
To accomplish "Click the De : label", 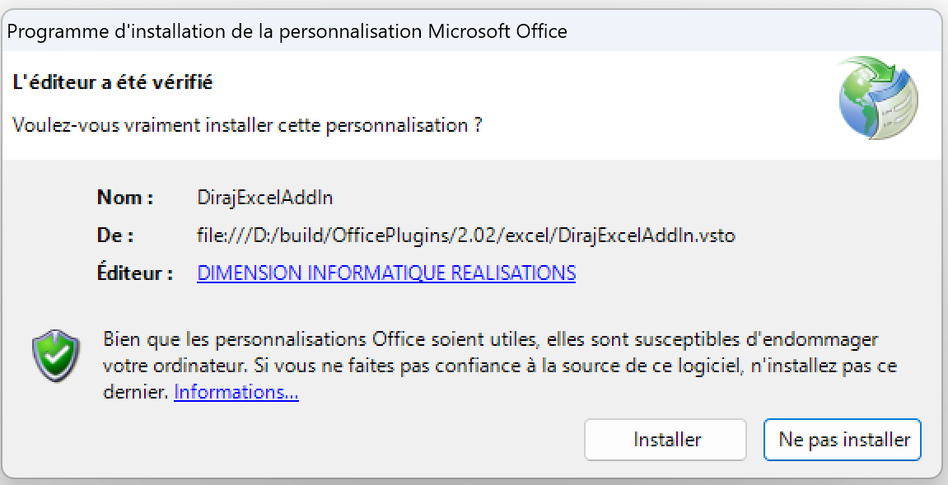I will pos(115,235).
